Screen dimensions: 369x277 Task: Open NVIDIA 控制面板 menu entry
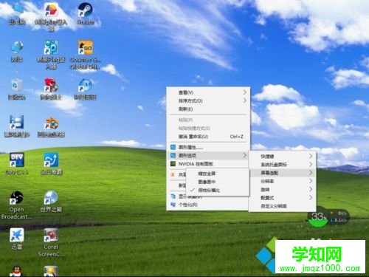(x=209, y=164)
